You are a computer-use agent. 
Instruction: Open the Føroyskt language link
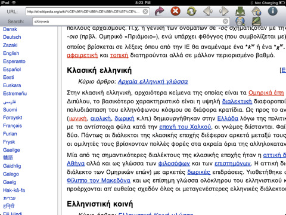tap(13, 118)
